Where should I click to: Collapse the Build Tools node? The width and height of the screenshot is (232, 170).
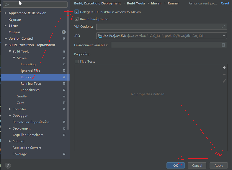point(10,51)
